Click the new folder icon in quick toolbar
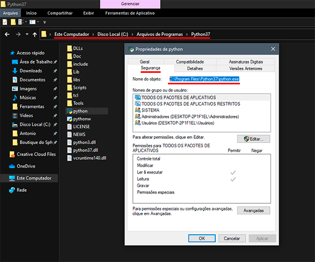The width and height of the screenshot is (315, 262). coord(13,22)
